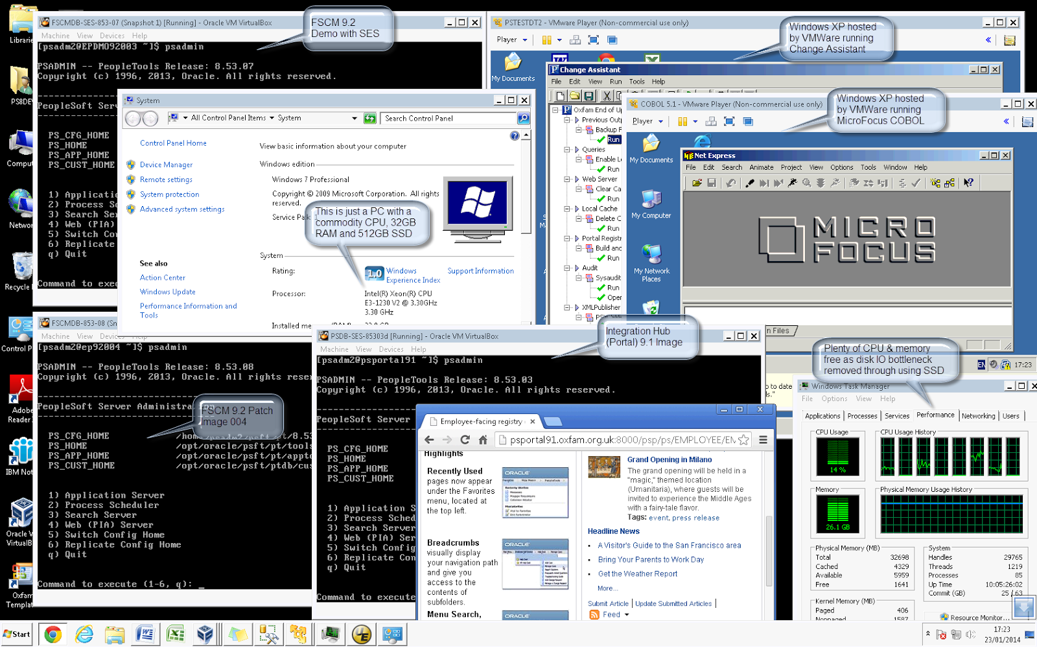Click the New document icon in Change Assistant toolbar
Image resolution: width=1037 pixels, height=648 pixels.
click(561, 96)
